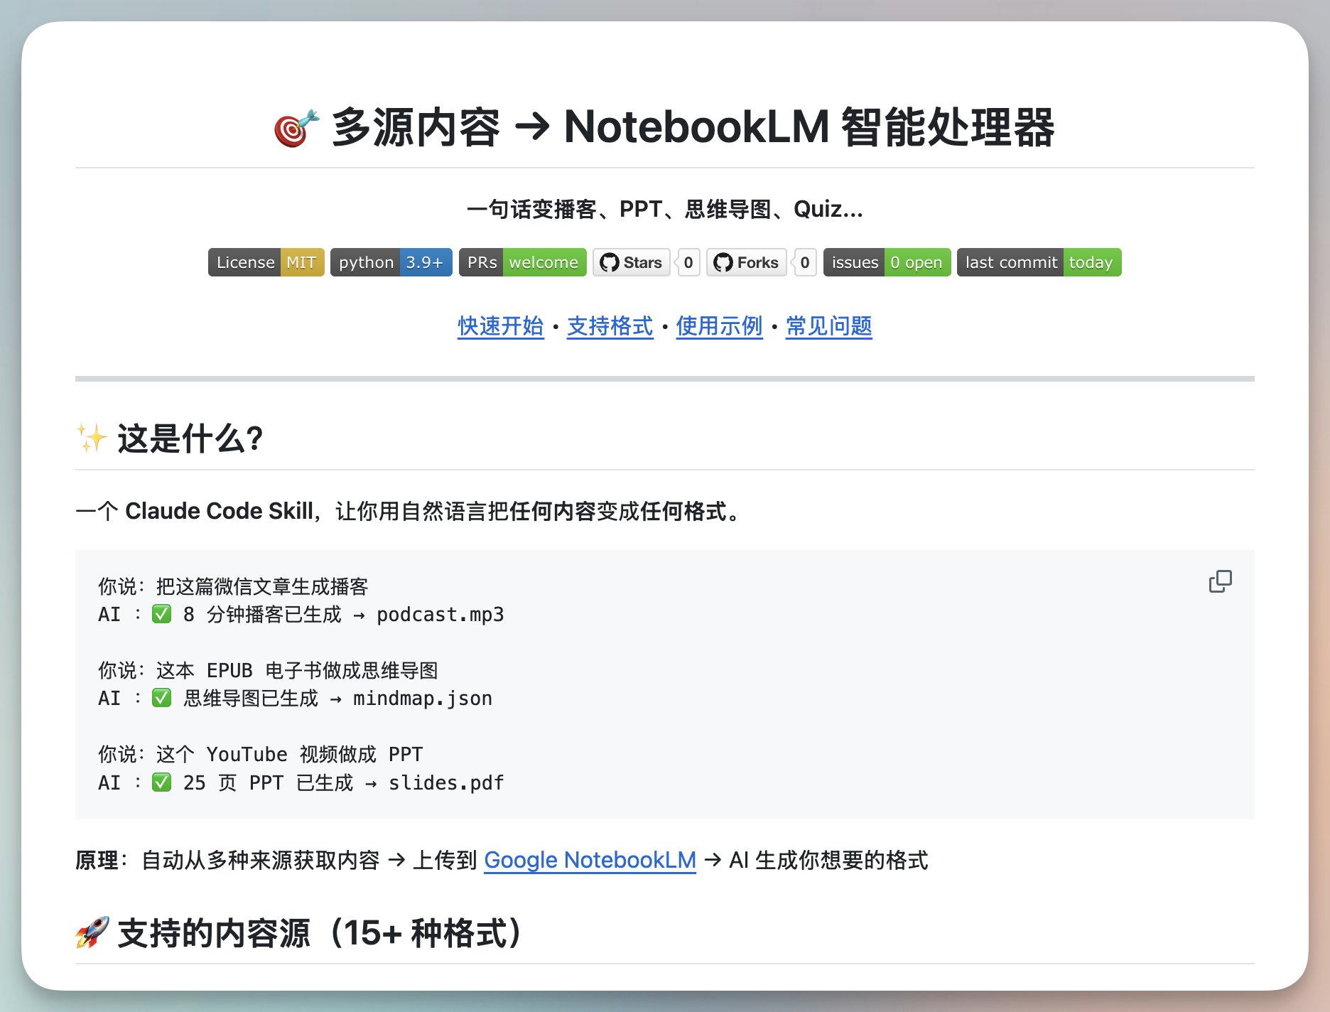
Task: Open the 常见问题 link
Action: [x=828, y=326]
